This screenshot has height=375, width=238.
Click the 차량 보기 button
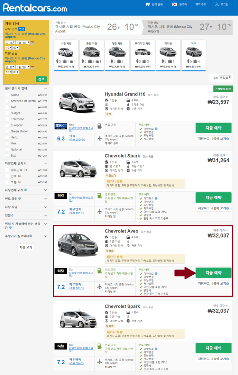(26, 247)
